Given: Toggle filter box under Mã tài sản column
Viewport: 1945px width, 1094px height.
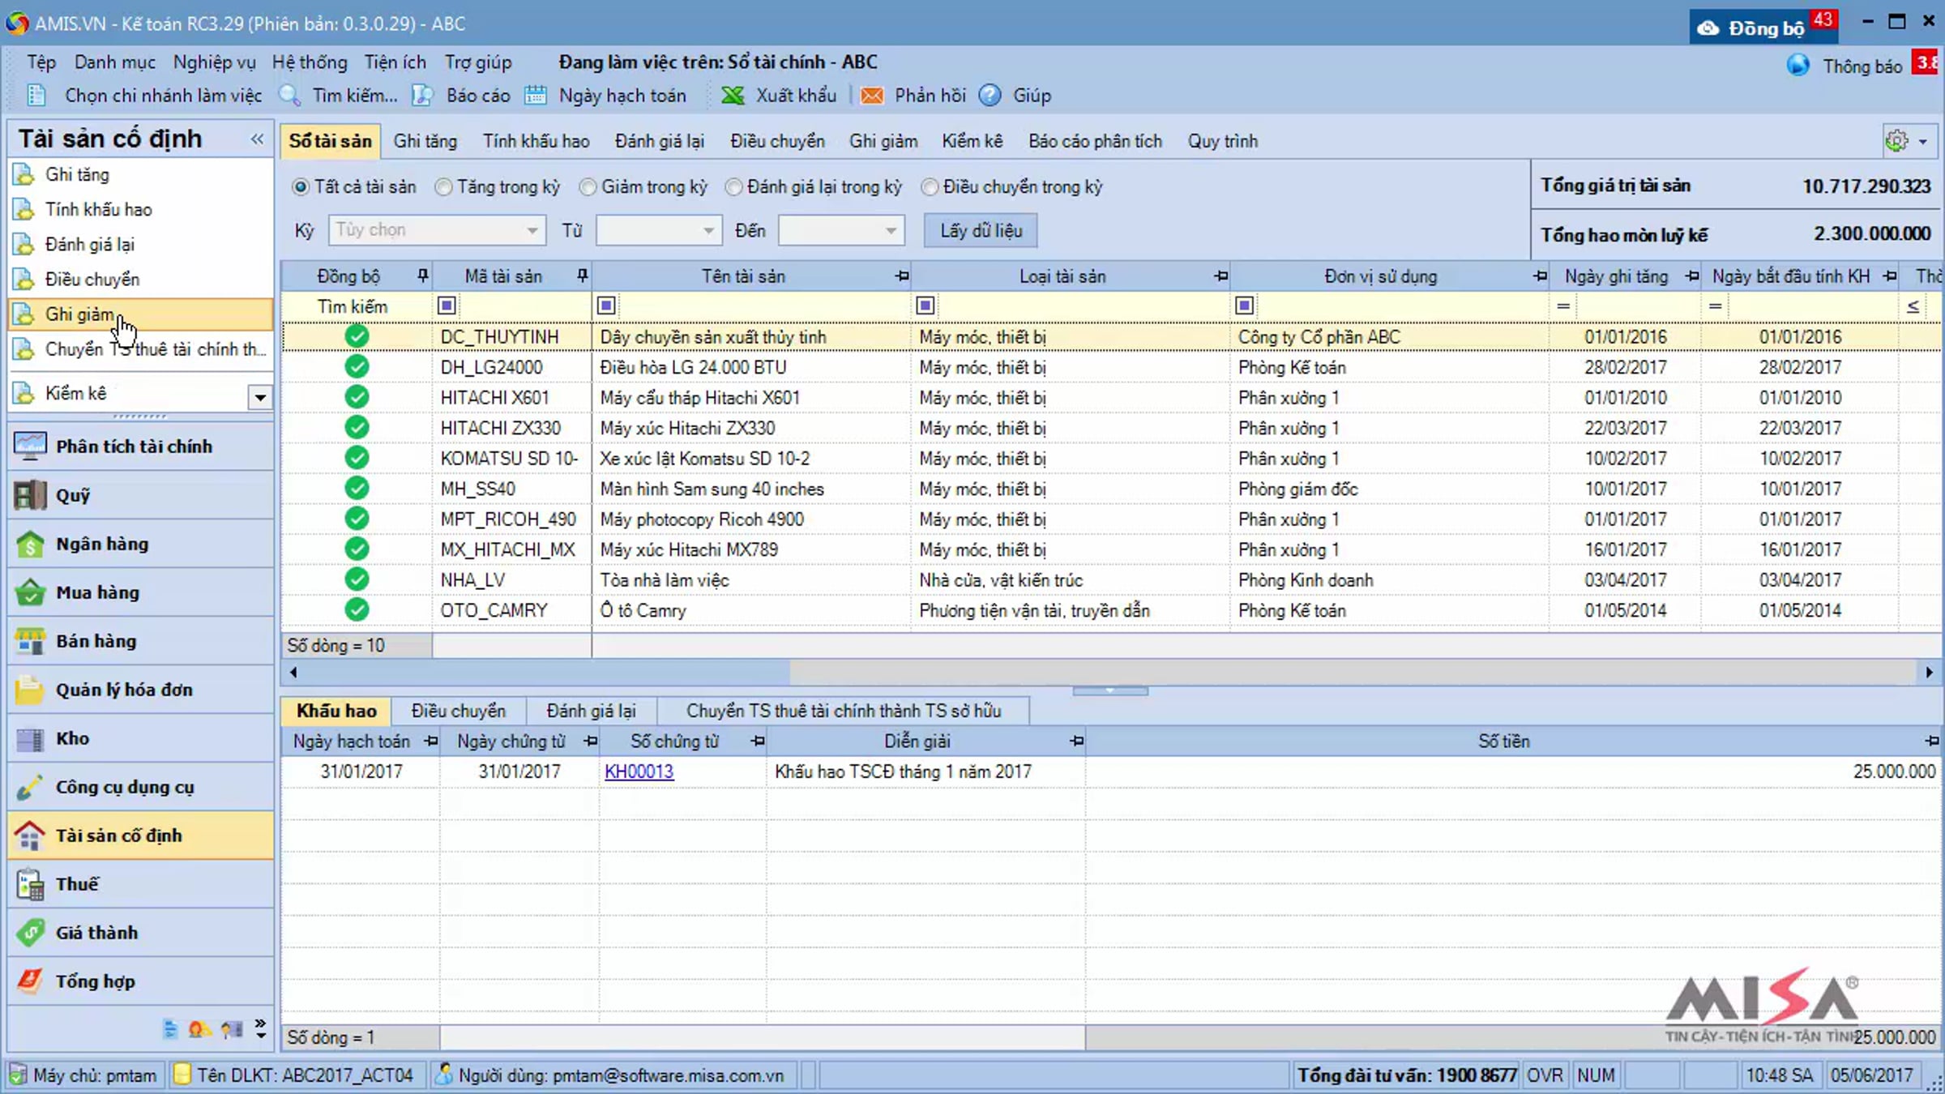Looking at the screenshot, I should click(447, 306).
